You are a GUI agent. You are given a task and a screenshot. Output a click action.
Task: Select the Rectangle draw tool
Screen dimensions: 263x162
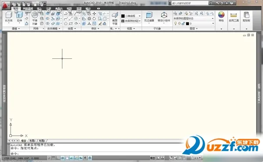click(x=71, y=23)
